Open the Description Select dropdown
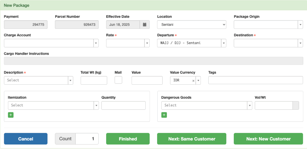This screenshot has height=149, width=307. 39,81
